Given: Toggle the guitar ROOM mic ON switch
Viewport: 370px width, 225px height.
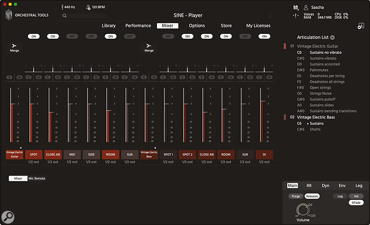Looking at the screenshot, I should (110, 36).
